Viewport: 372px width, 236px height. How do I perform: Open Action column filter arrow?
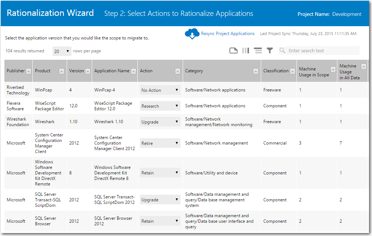[178, 71]
